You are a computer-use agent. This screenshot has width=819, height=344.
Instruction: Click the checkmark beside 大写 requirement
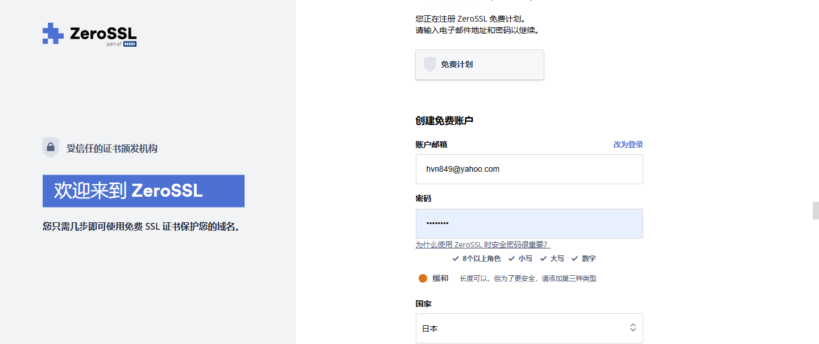click(543, 259)
